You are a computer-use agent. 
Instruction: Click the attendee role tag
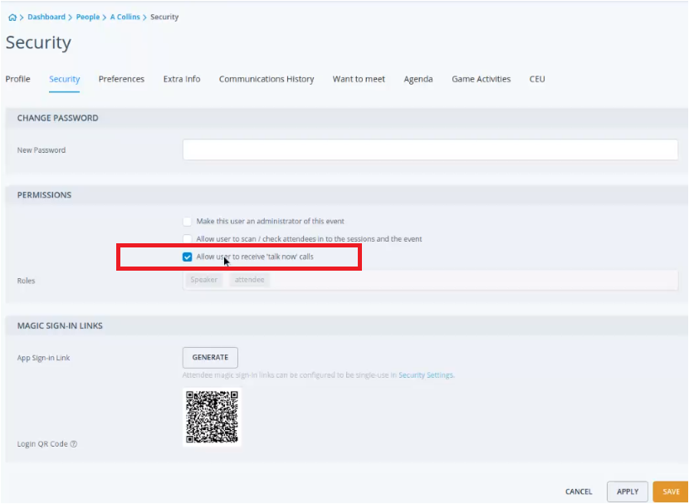coord(249,280)
